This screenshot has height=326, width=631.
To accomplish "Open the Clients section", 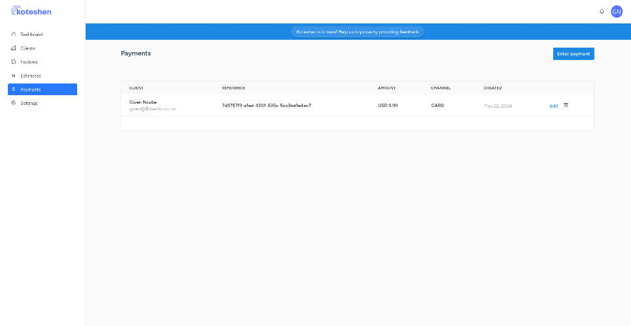I will click(x=43, y=48).
